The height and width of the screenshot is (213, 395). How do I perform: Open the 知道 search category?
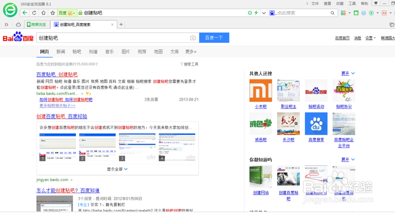click(x=93, y=52)
